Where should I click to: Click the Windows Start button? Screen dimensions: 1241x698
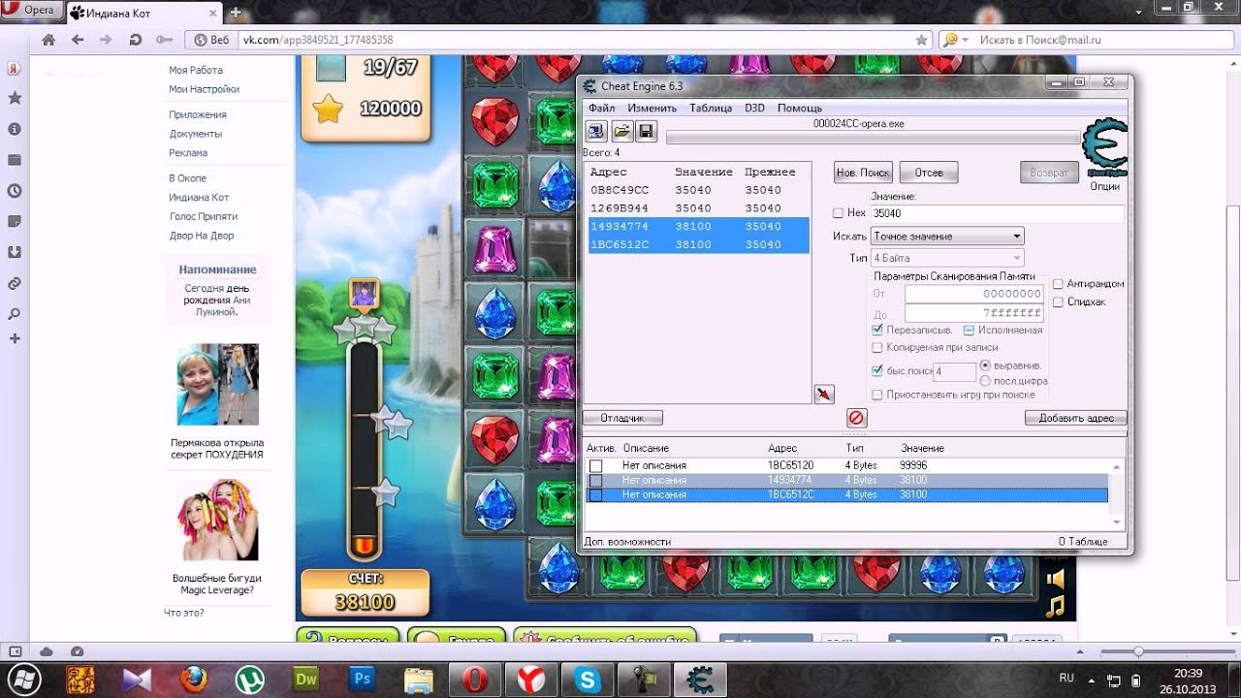coord(24,678)
